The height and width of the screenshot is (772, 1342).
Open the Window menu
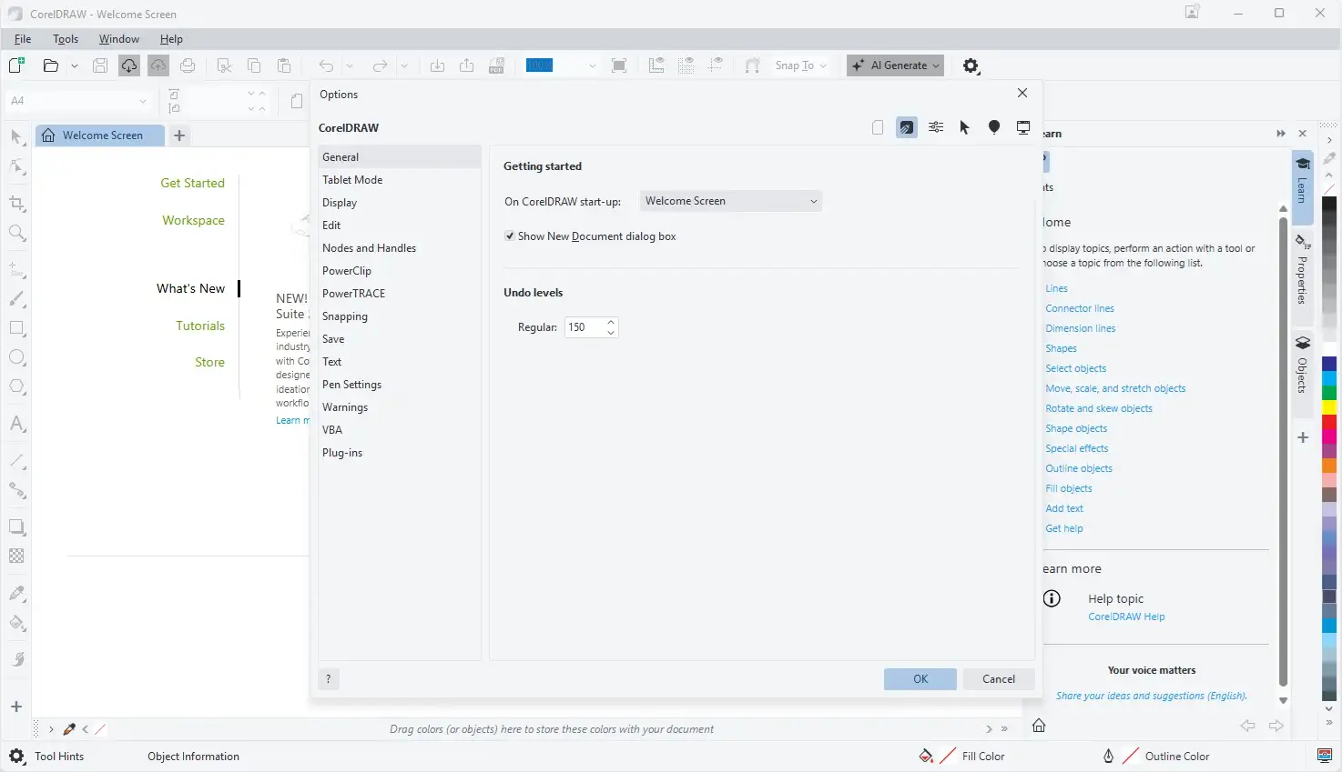pos(119,39)
